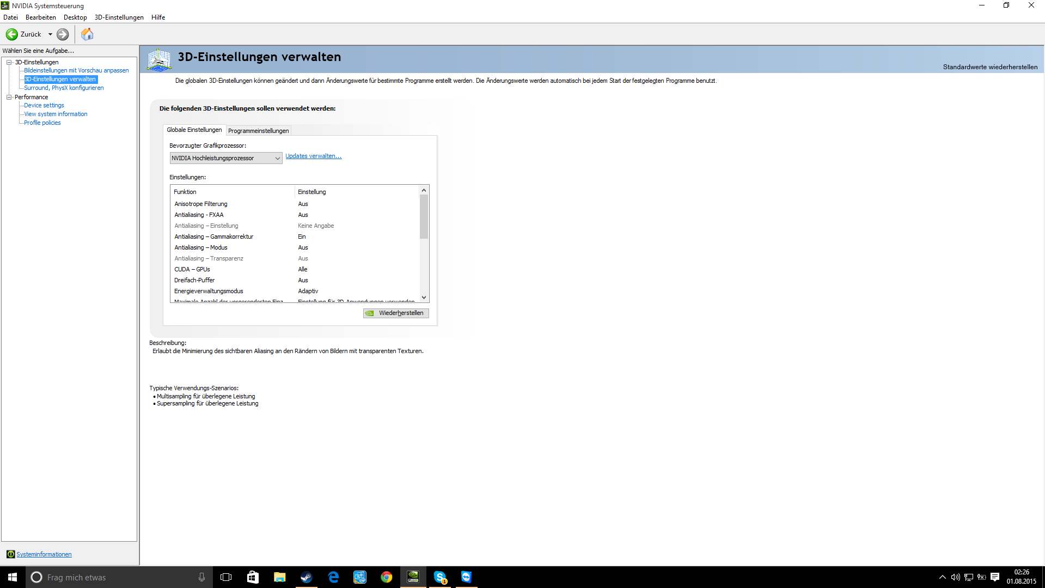
Task: Click the volume speaker tray icon
Action: coord(955,577)
